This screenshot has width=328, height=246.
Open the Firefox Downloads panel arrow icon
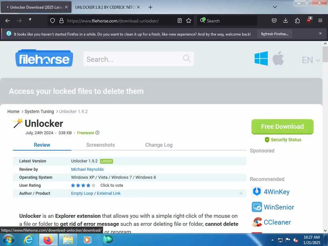(x=285, y=21)
